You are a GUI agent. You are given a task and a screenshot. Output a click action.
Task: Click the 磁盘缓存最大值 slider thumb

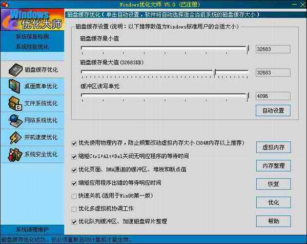click(215, 72)
